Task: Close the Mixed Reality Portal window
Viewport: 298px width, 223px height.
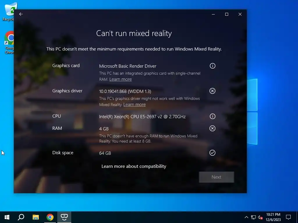Action: (x=240, y=14)
